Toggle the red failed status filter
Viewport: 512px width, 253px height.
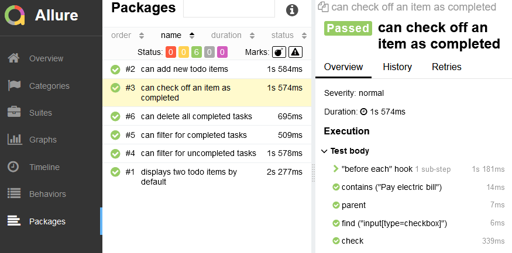point(171,52)
